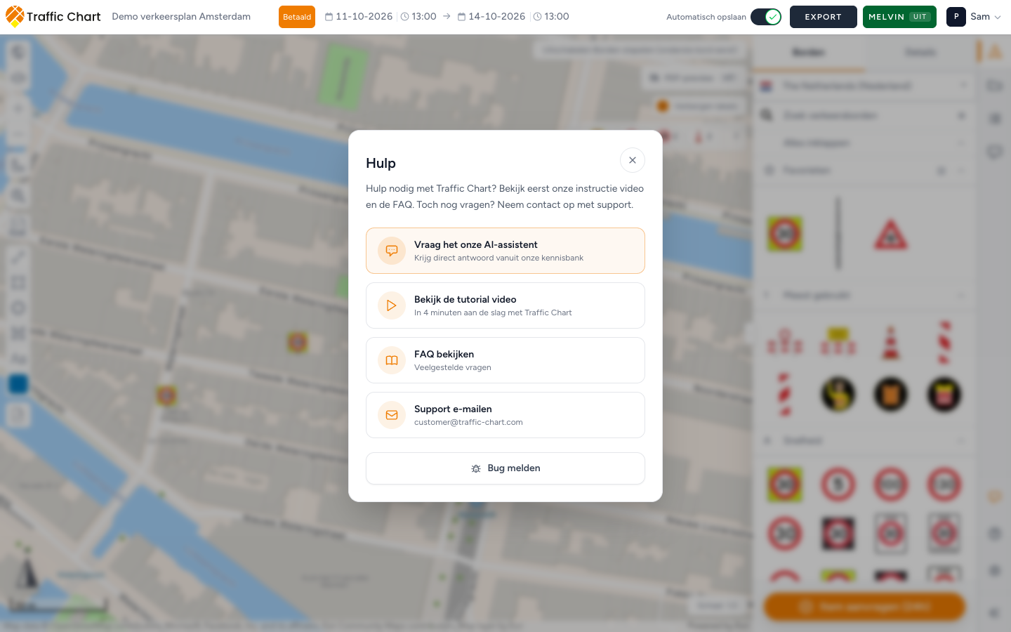Viewport: 1011px width, 632px height.
Task: Close the Hulp dialog
Action: point(633,160)
